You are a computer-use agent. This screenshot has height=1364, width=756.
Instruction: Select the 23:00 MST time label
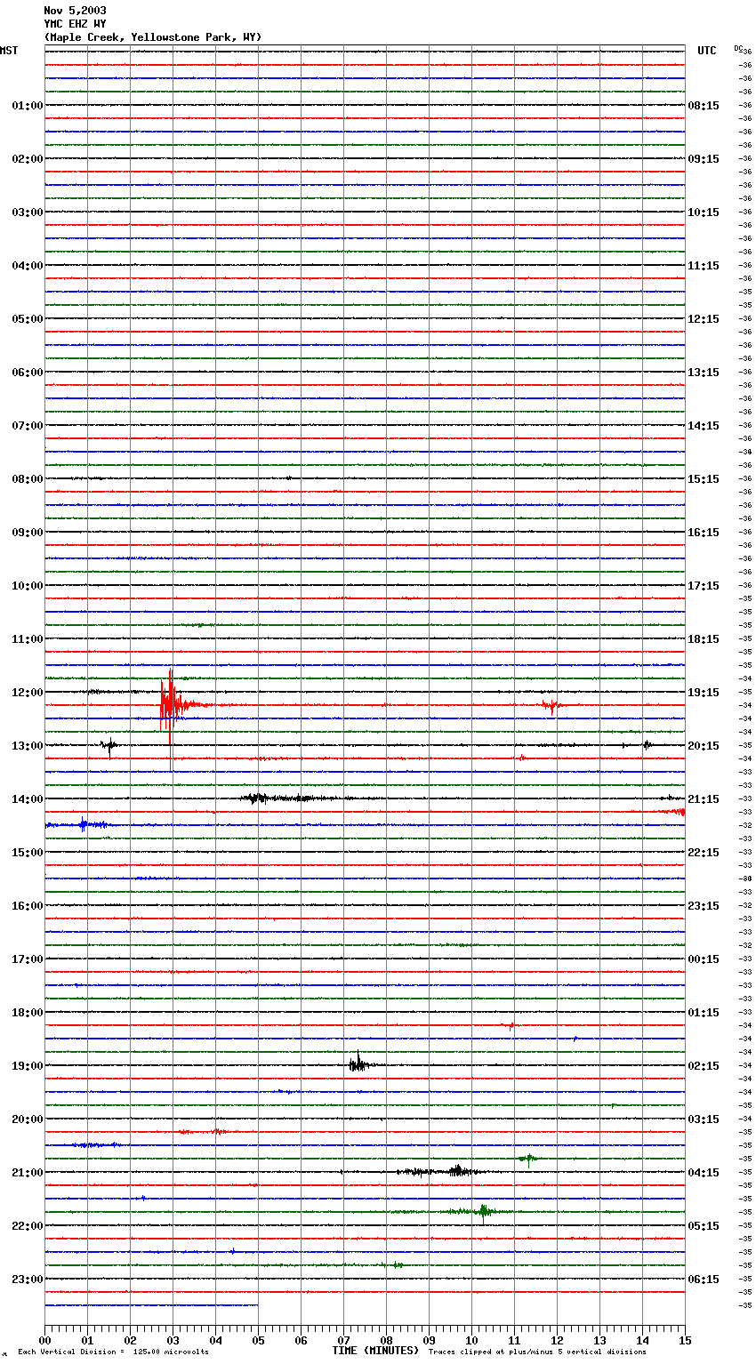[x=28, y=1280]
